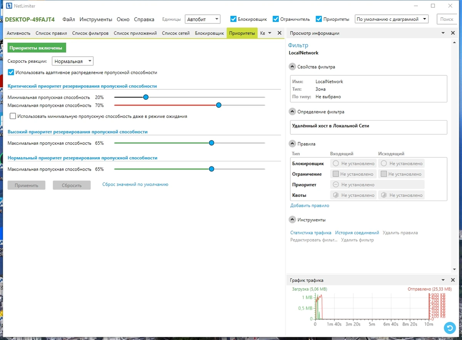Viewport: 462px width, 340px height.
Task: Uncheck adaptive bandwidth distribution checkbox
Action: 11,72
